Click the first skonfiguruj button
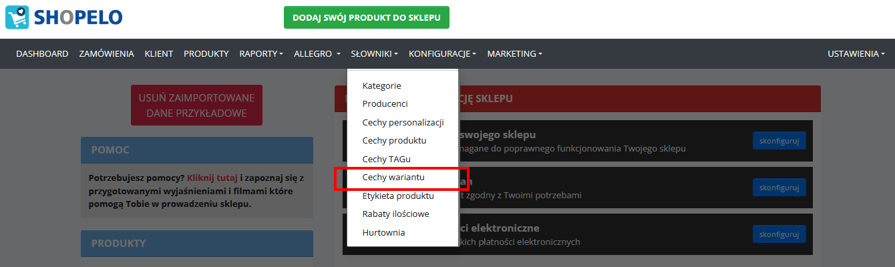The width and height of the screenshot is (895, 267). pyautogui.click(x=779, y=141)
